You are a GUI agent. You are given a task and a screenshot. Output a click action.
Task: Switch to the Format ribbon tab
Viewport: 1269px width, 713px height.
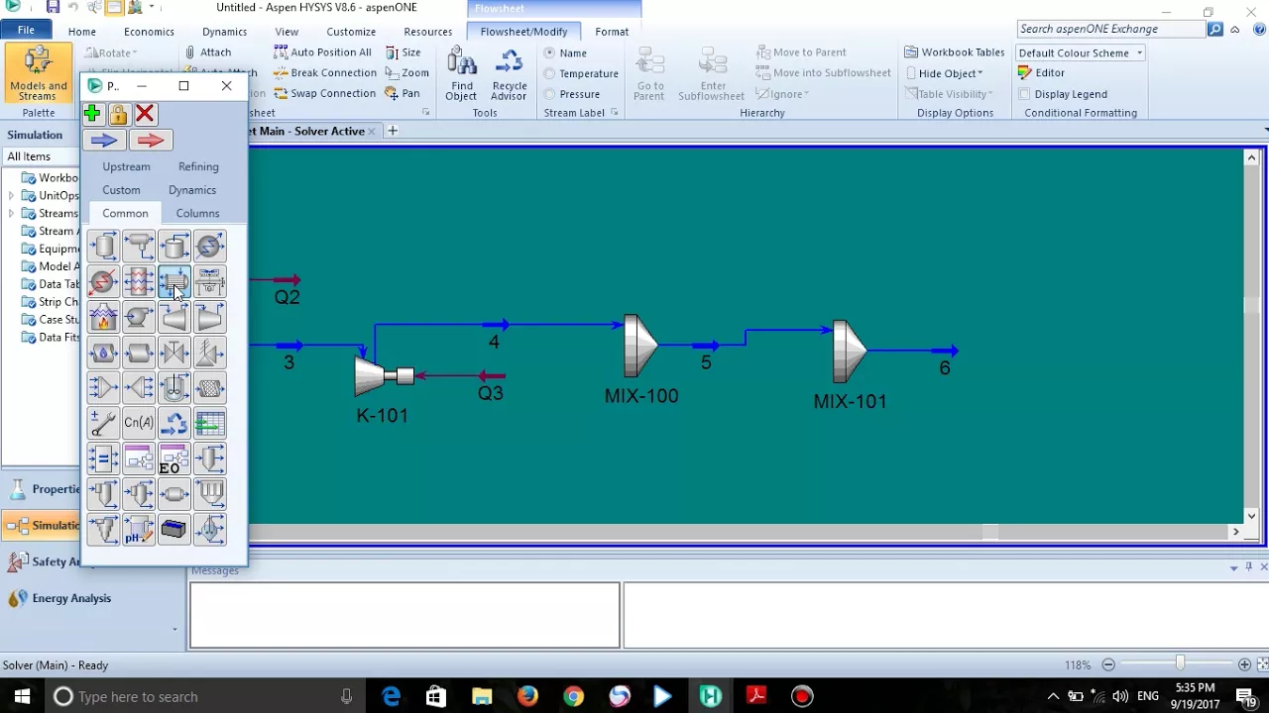(x=612, y=32)
